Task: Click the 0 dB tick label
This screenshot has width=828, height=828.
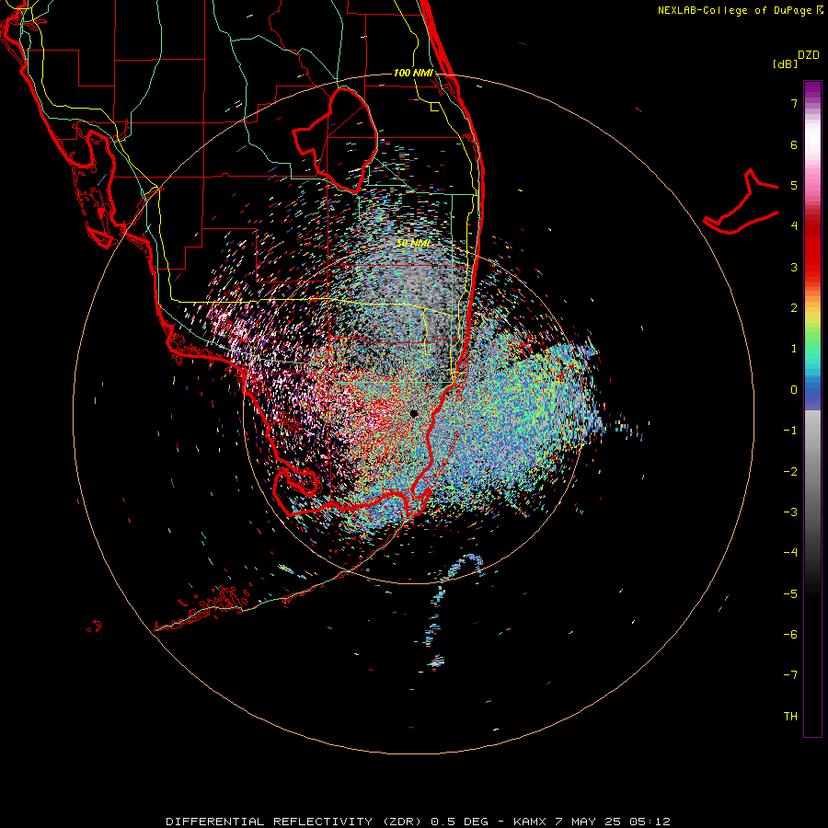Action: (x=794, y=390)
